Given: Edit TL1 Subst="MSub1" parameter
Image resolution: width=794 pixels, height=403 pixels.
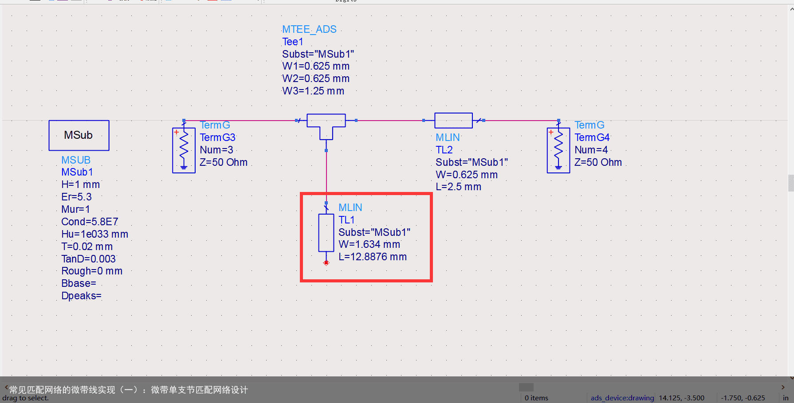Looking at the screenshot, I should (x=374, y=232).
